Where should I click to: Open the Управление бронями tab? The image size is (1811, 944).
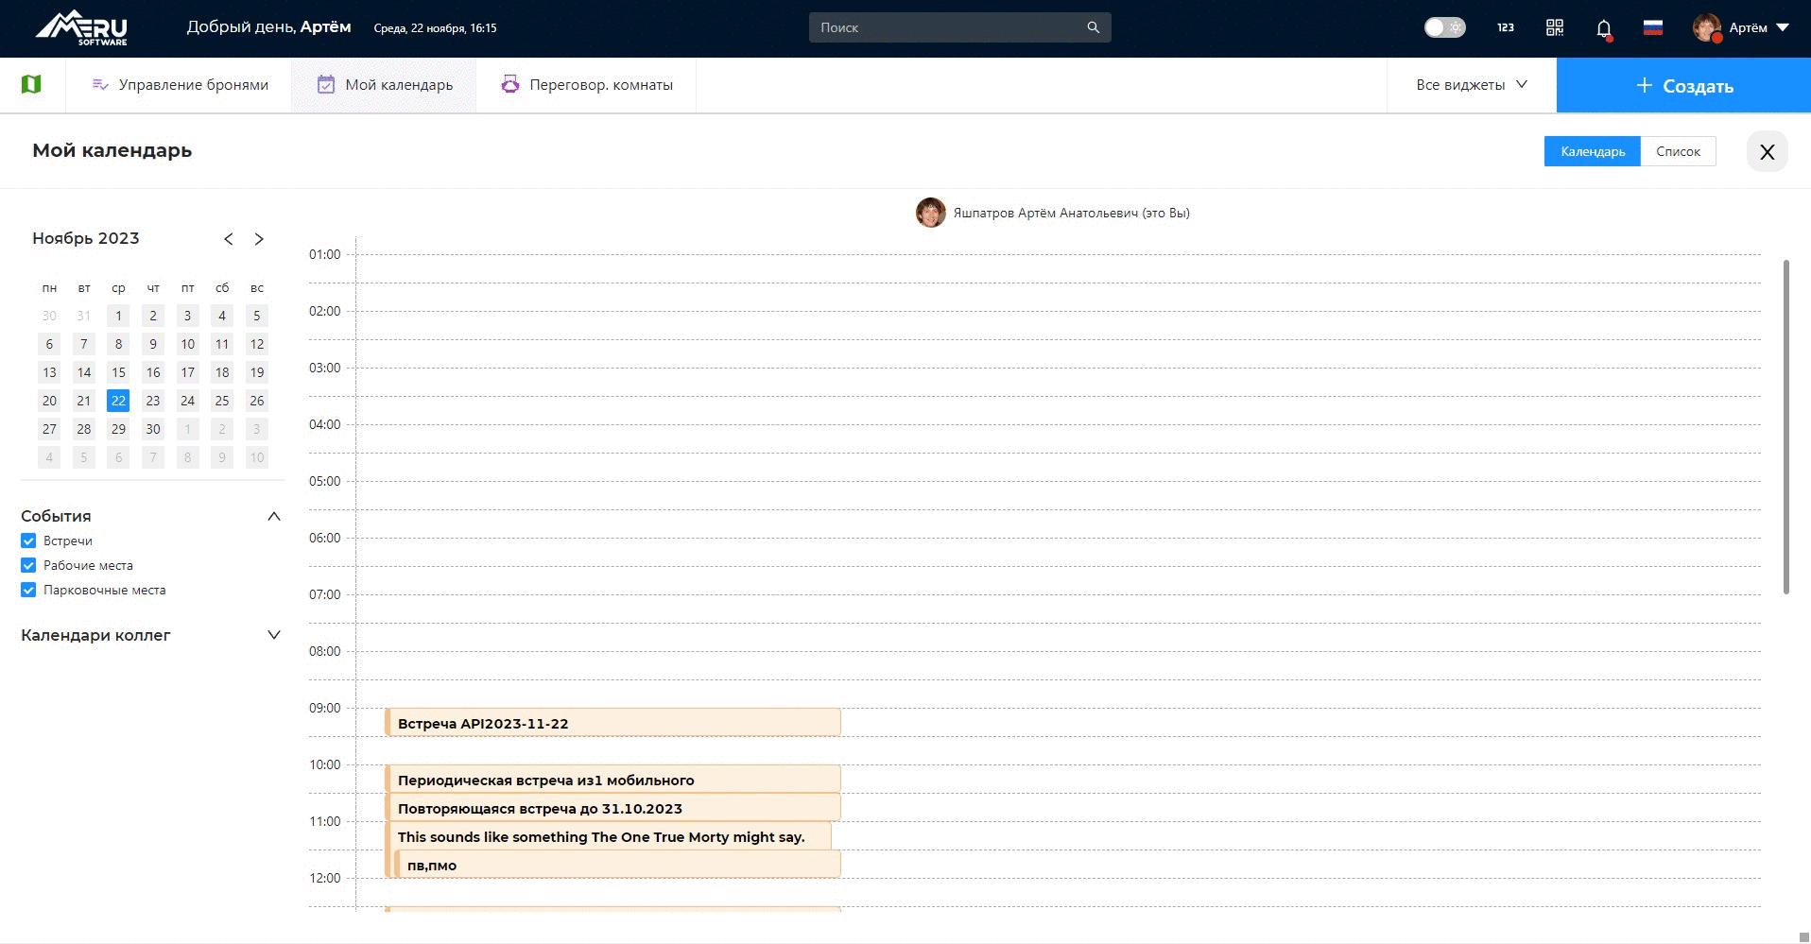coord(180,85)
